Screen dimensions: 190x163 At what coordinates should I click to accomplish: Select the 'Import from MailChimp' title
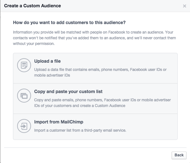(x=59, y=122)
